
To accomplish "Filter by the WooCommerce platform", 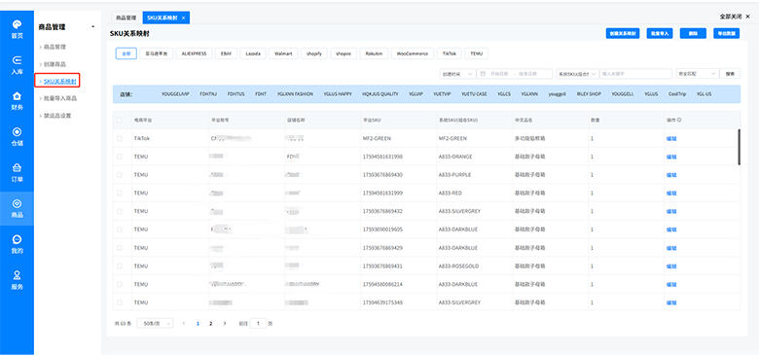I will pyautogui.click(x=412, y=53).
